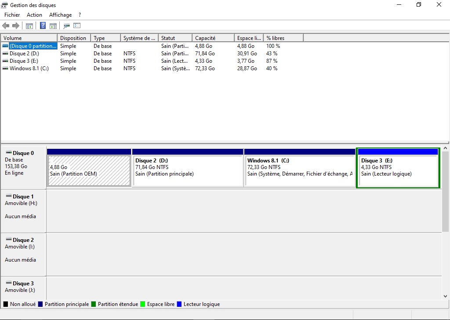Click the Partition étendue legend label

point(118,304)
